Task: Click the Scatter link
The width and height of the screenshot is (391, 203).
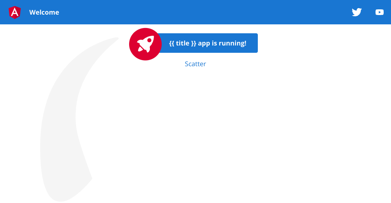Action: (x=195, y=64)
